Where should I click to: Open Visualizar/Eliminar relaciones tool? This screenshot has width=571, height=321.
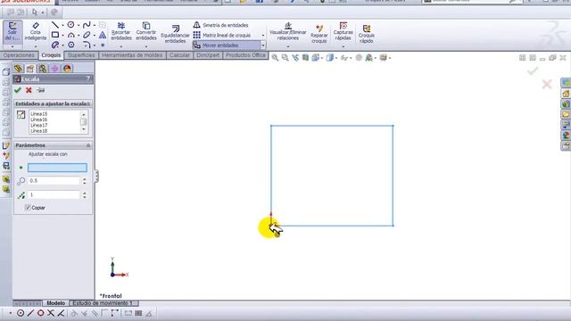(x=287, y=31)
